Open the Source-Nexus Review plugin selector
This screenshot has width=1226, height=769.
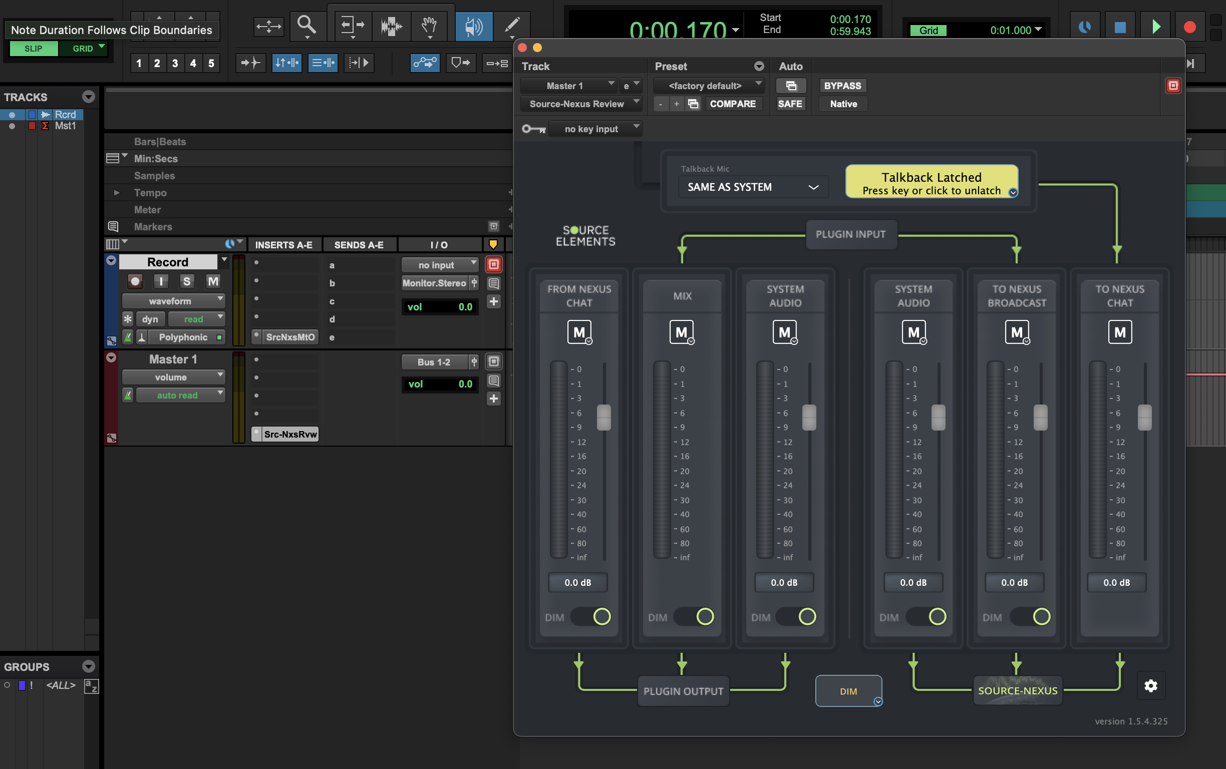(581, 104)
